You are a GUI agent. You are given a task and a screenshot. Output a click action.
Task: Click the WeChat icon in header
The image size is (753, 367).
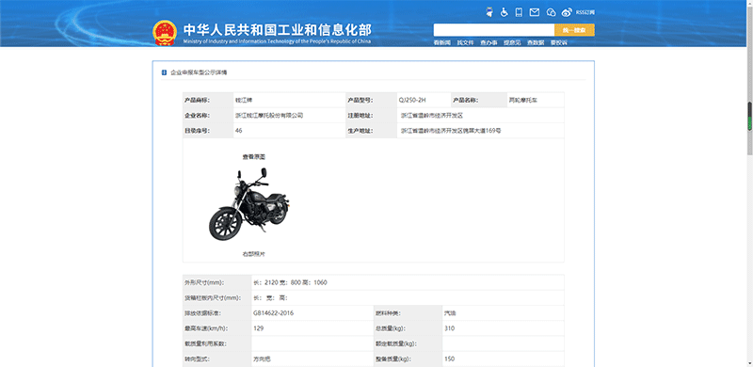click(551, 12)
